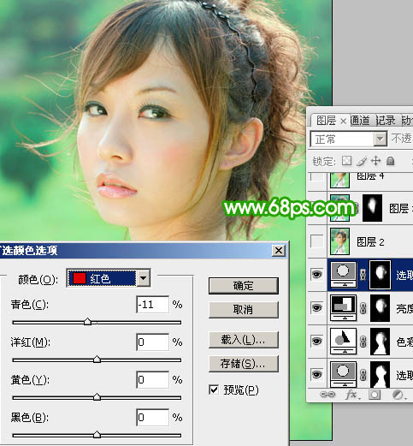Close the 图层 tab with its X
This screenshot has width=413, height=446.
click(343, 122)
